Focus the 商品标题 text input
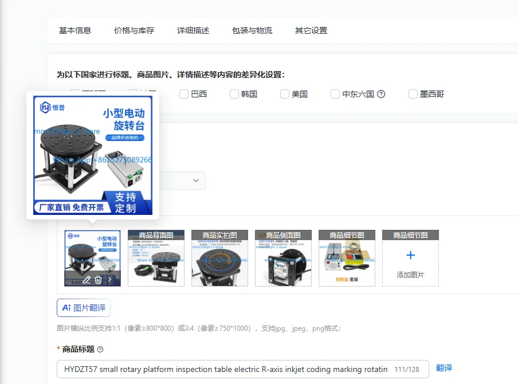 (x=243, y=369)
